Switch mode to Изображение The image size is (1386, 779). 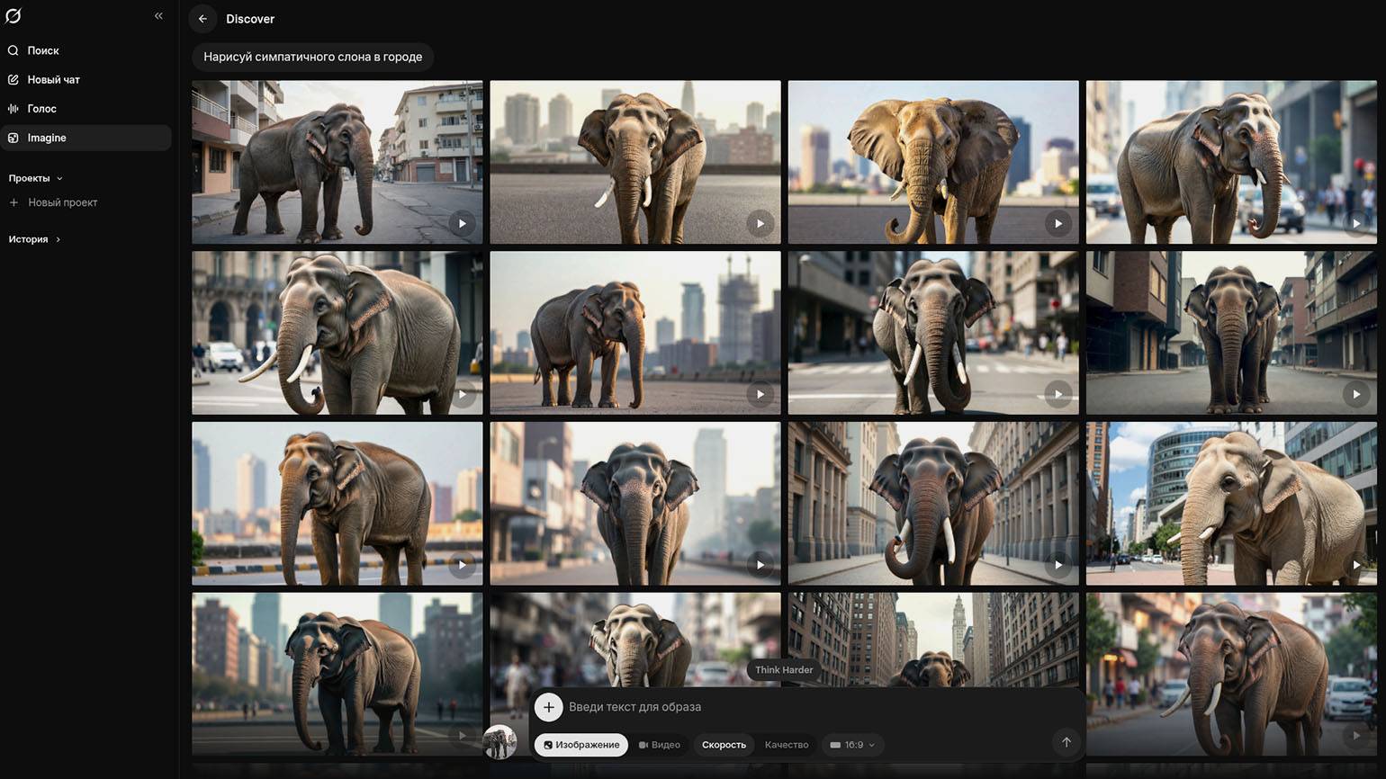tap(581, 745)
